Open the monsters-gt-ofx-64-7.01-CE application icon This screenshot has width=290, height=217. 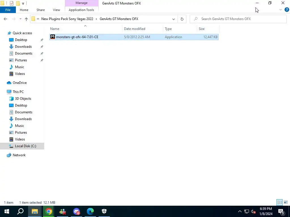pyautogui.click(x=53, y=37)
